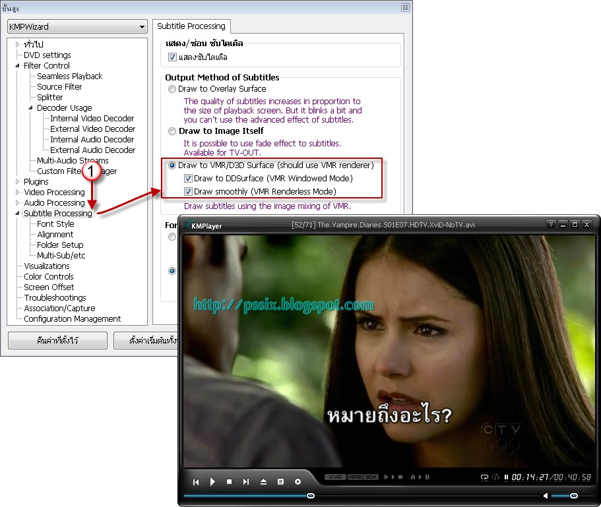Select Splitter tree item

click(50, 98)
